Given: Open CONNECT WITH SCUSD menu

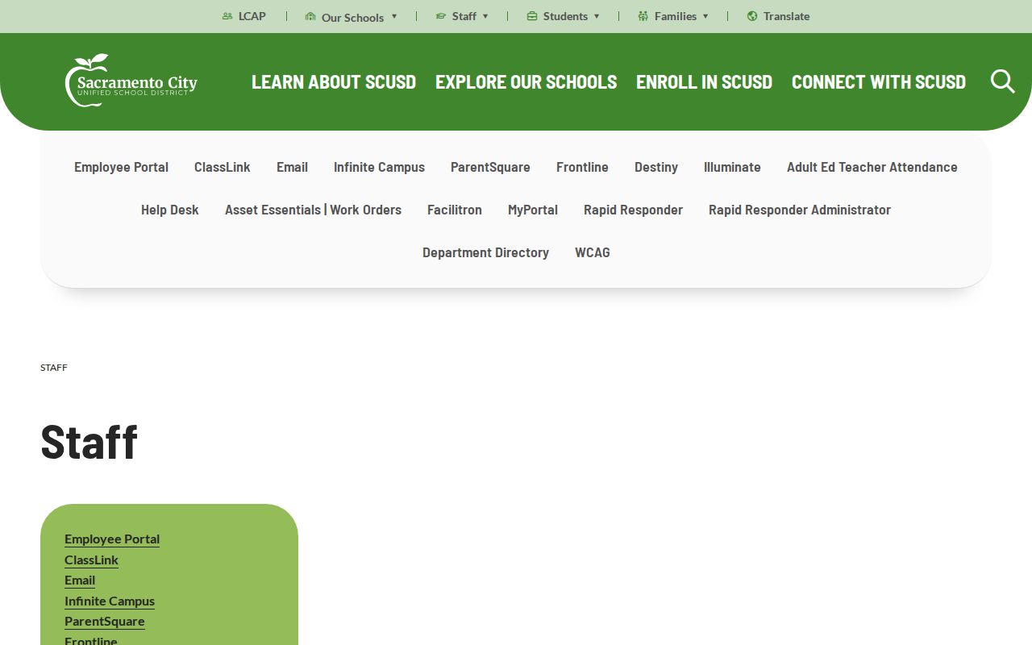Looking at the screenshot, I should (879, 81).
